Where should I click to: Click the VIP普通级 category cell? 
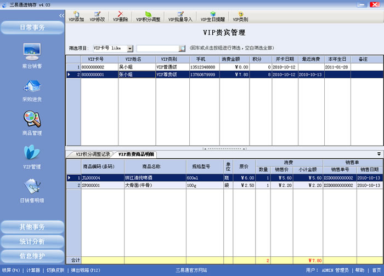click(173, 67)
